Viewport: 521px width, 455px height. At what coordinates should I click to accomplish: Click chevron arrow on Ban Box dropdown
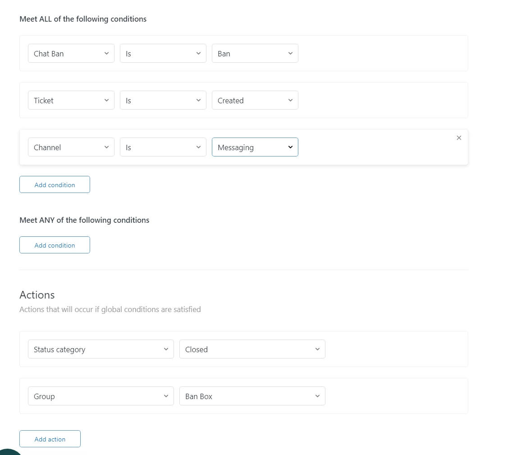click(x=317, y=396)
